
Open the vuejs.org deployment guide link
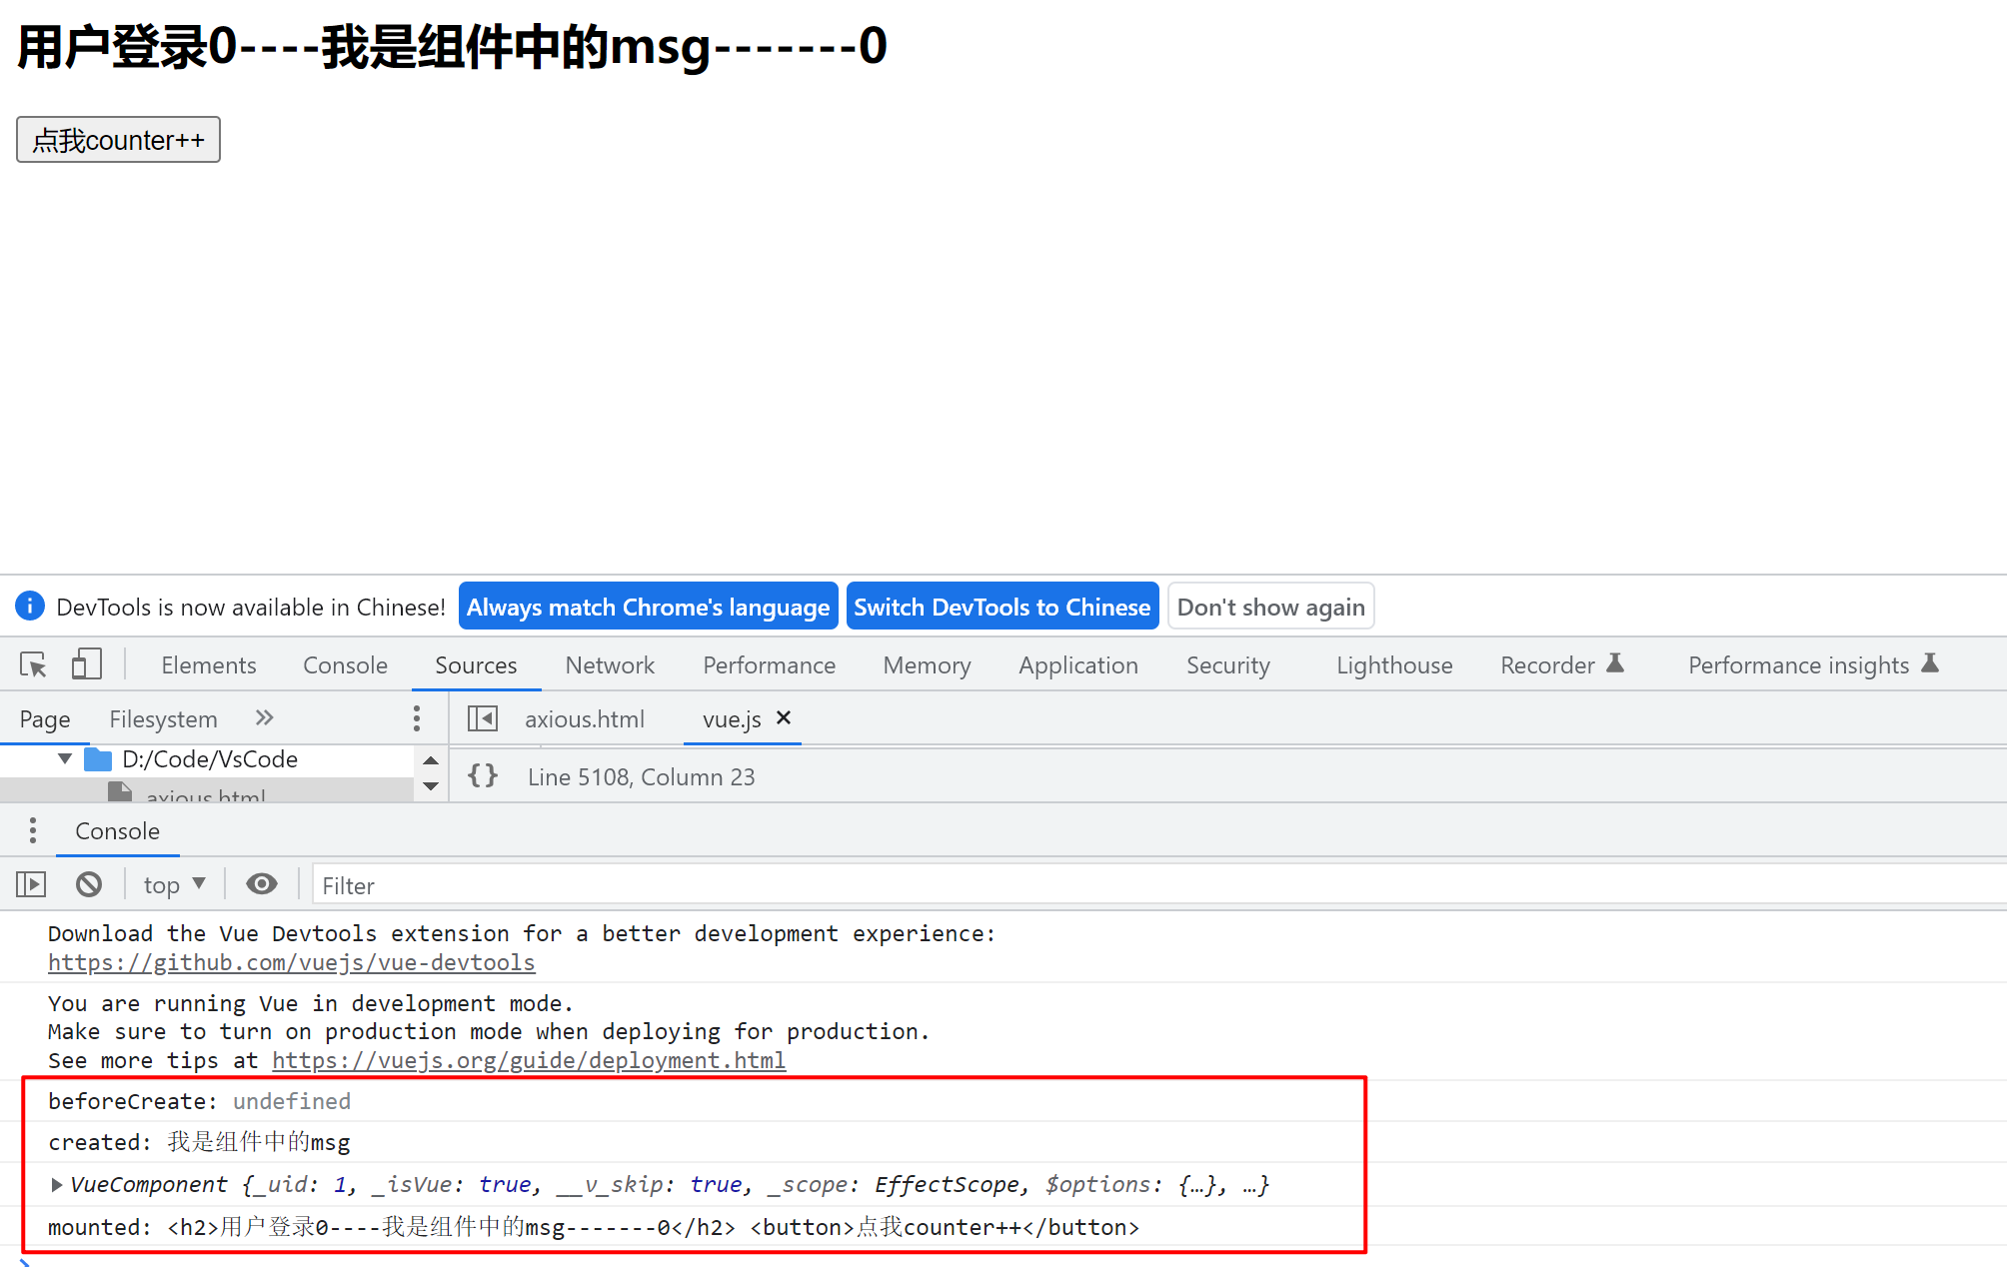click(529, 1060)
